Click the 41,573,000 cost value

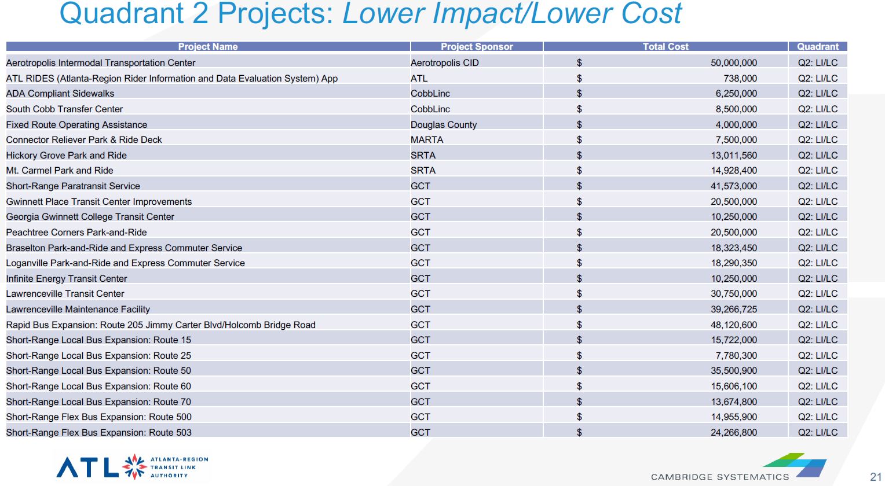[x=734, y=186]
